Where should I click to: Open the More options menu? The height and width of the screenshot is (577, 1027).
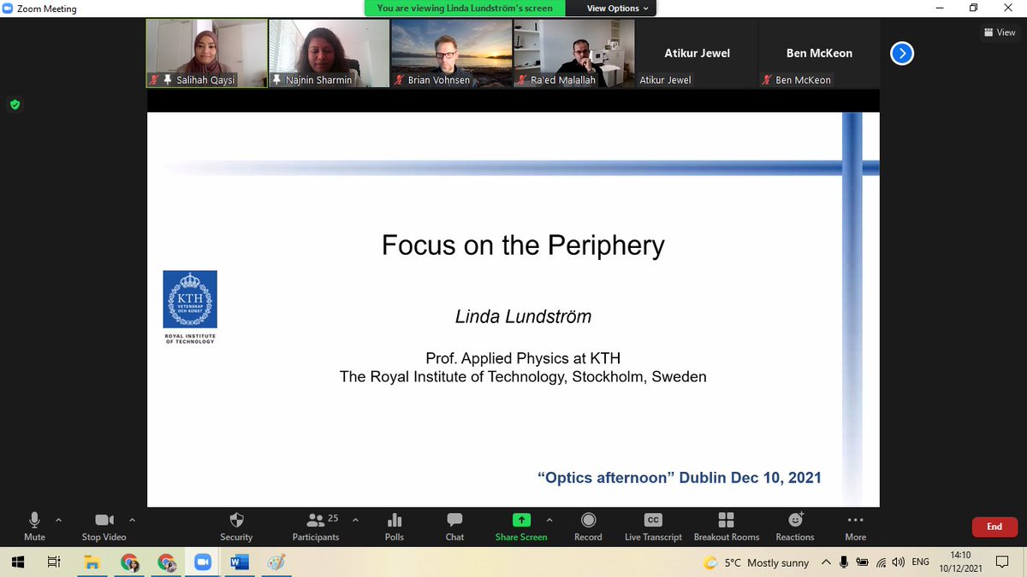click(856, 526)
